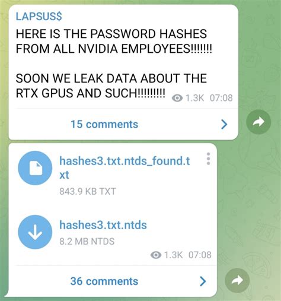
Task: Open the 36 comments thread
Action: tap(104, 281)
